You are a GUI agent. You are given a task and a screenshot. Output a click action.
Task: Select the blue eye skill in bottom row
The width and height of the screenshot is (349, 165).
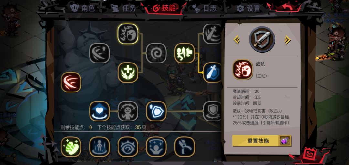(128, 147)
